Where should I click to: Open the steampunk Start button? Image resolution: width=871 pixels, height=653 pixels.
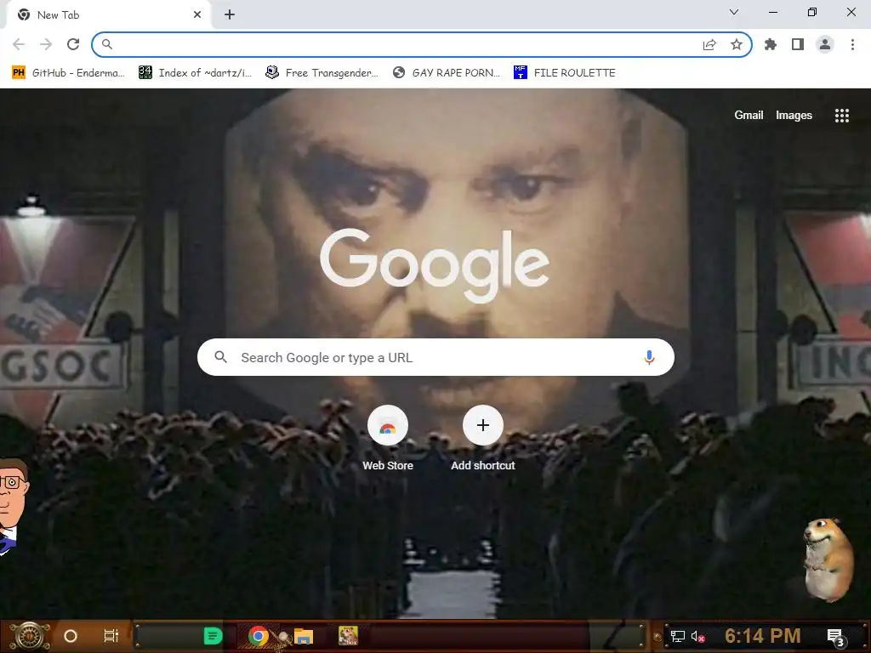[29, 636]
